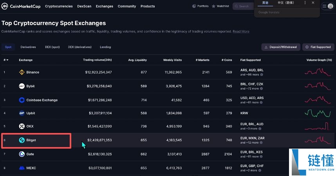Open the Upbit exchange name link
The width and height of the screenshot is (336, 176).
[31, 113]
